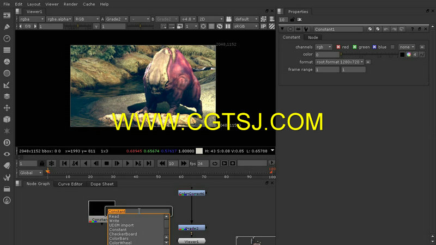The height and width of the screenshot is (245, 436).
Task: Switch to the Curve Editor tab
Action: point(70,184)
